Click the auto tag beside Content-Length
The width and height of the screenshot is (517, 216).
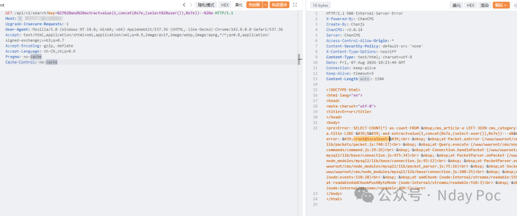[x=364, y=79]
